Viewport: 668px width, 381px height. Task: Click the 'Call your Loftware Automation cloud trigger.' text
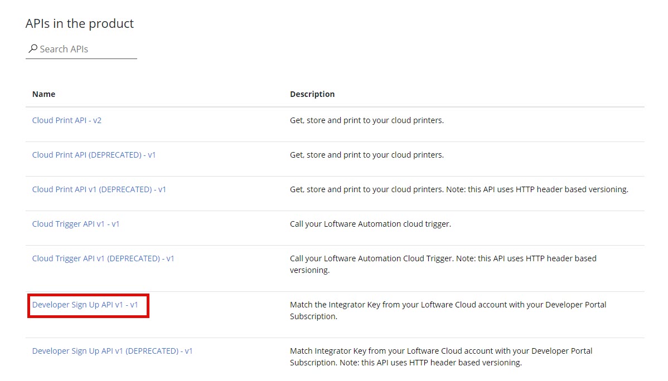click(370, 224)
